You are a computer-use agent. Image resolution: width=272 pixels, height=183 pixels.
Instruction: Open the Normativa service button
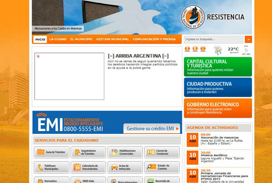tap(52, 180)
